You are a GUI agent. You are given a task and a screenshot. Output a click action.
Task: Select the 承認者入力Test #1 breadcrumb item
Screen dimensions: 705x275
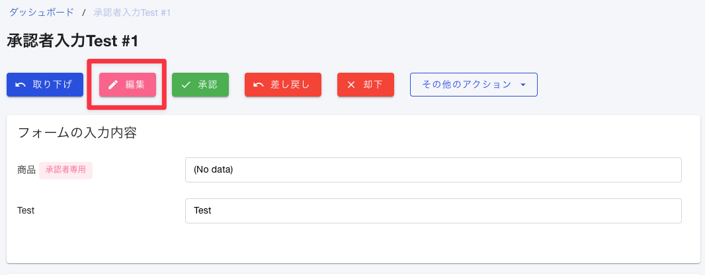[132, 12]
